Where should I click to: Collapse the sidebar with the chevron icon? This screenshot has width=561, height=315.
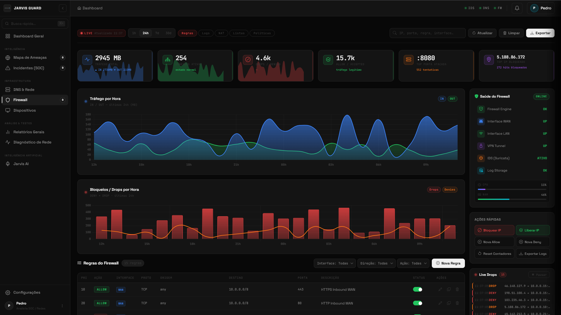[x=62, y=8]
